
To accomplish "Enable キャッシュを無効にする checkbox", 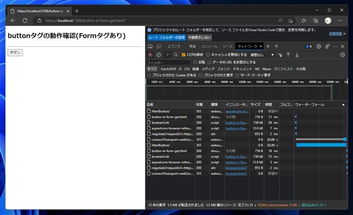I will [208, 55].
